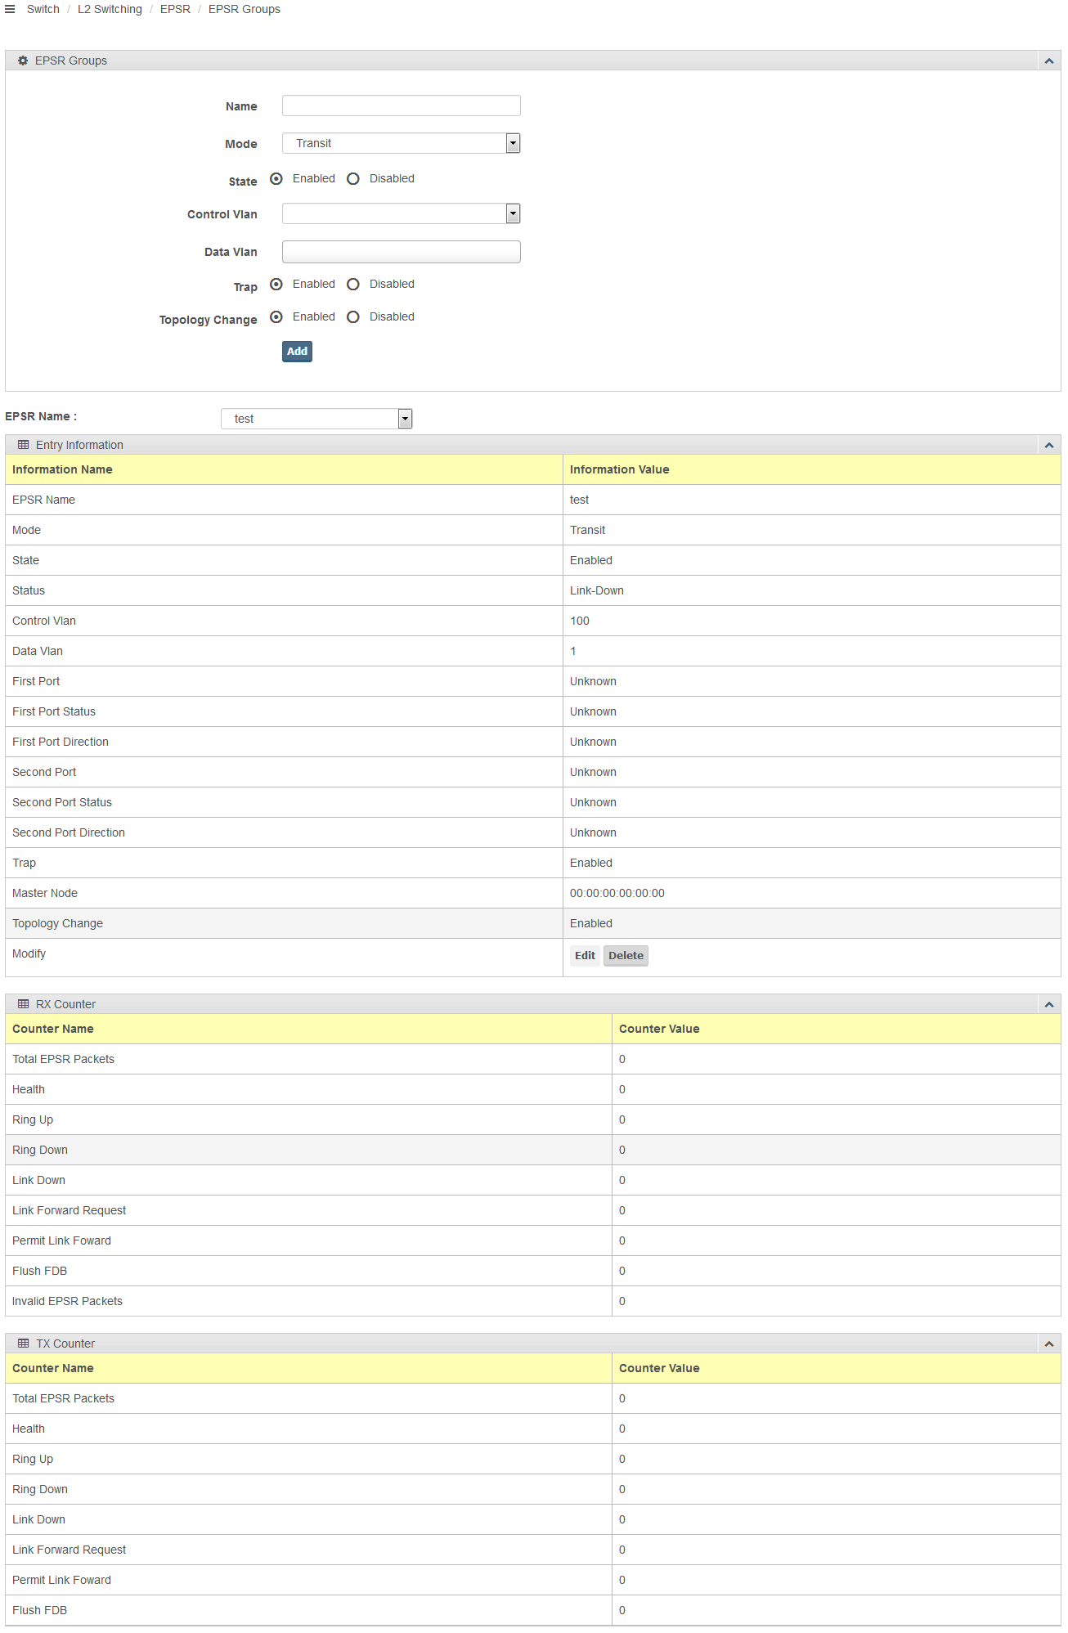The image size is (1068, 1633).
Task: Collapse the EPSR Groups panel
Action: click(x=1049, y=61)
